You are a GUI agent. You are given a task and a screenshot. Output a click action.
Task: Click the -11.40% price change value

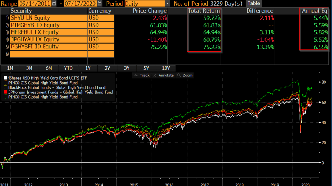pos(157,39)
